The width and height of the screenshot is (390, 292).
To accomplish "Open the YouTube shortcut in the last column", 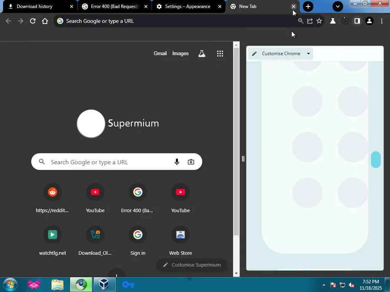I will [180, 198].
